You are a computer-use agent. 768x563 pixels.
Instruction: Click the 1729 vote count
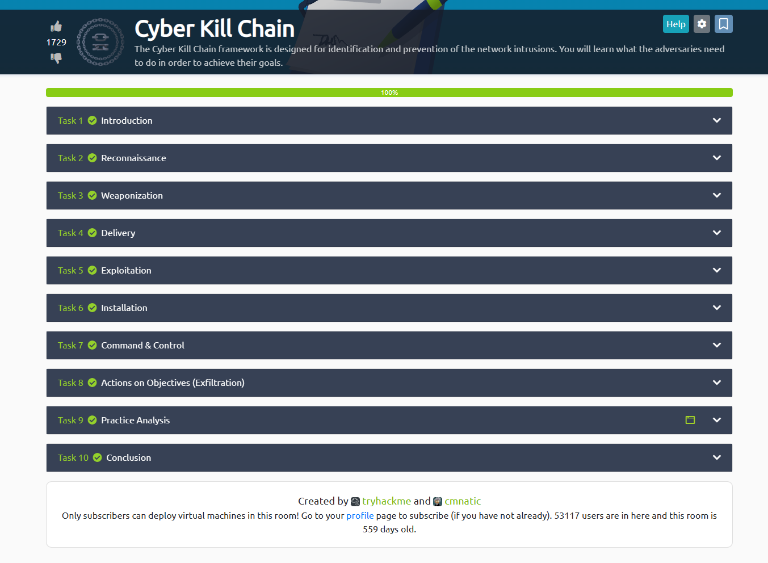(56, 42)
